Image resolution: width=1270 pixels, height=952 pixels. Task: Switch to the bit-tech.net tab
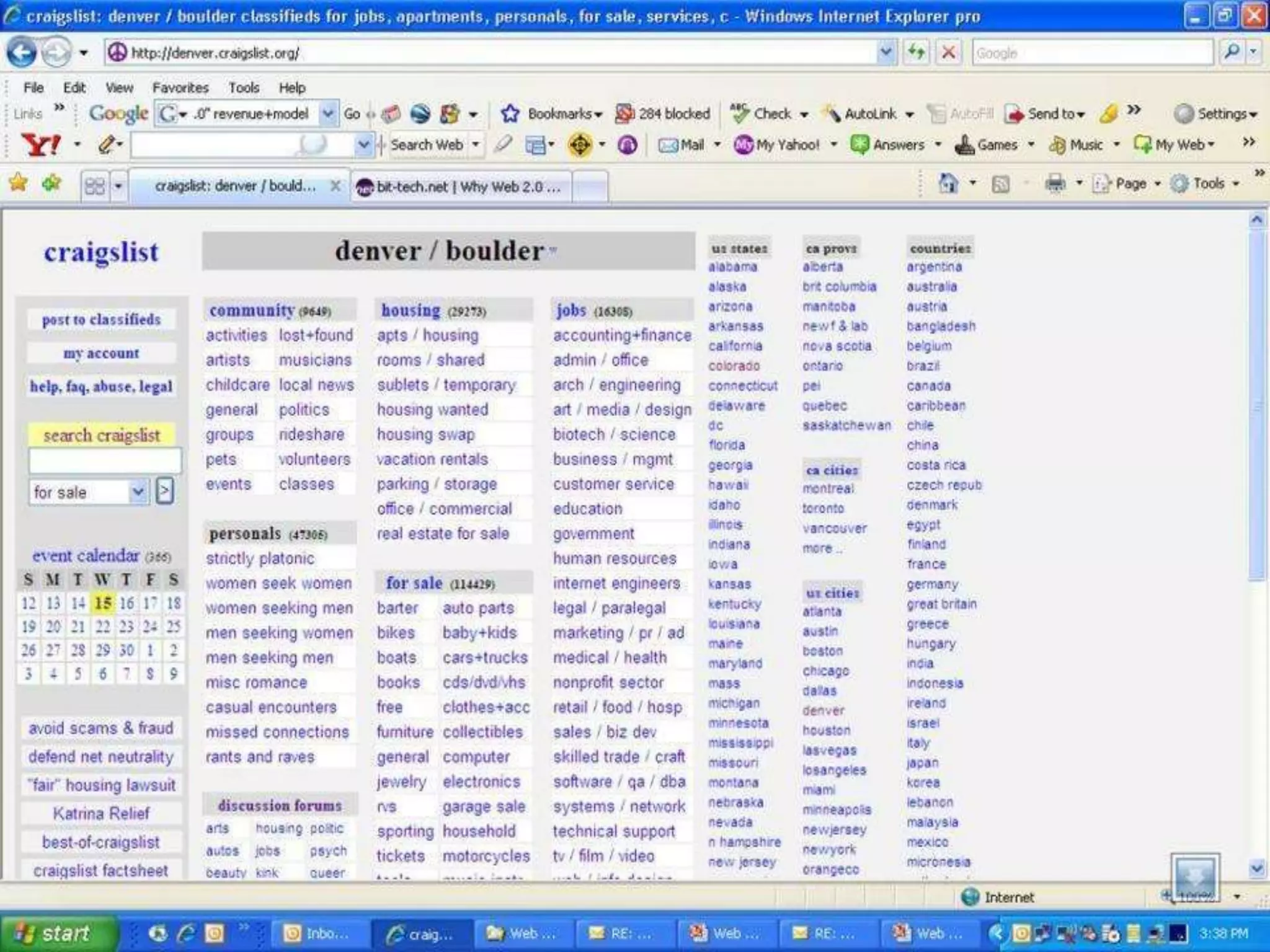pyautogui.click(x=462, y=186)
